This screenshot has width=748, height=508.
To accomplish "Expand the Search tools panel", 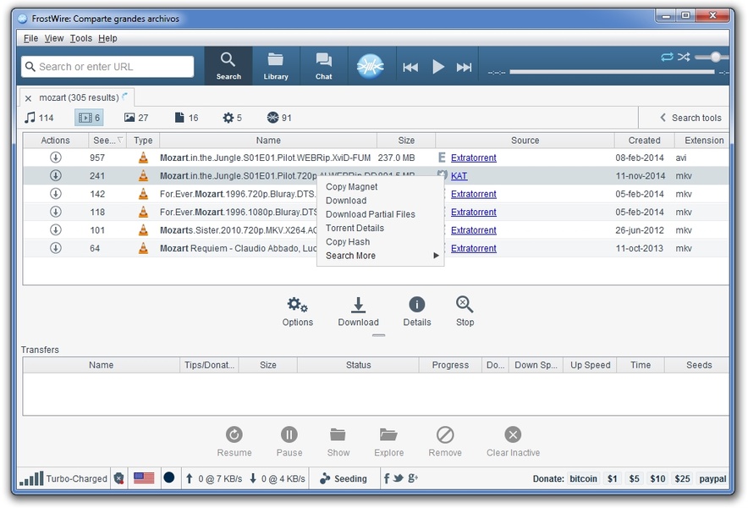I will tap(690, 118).
